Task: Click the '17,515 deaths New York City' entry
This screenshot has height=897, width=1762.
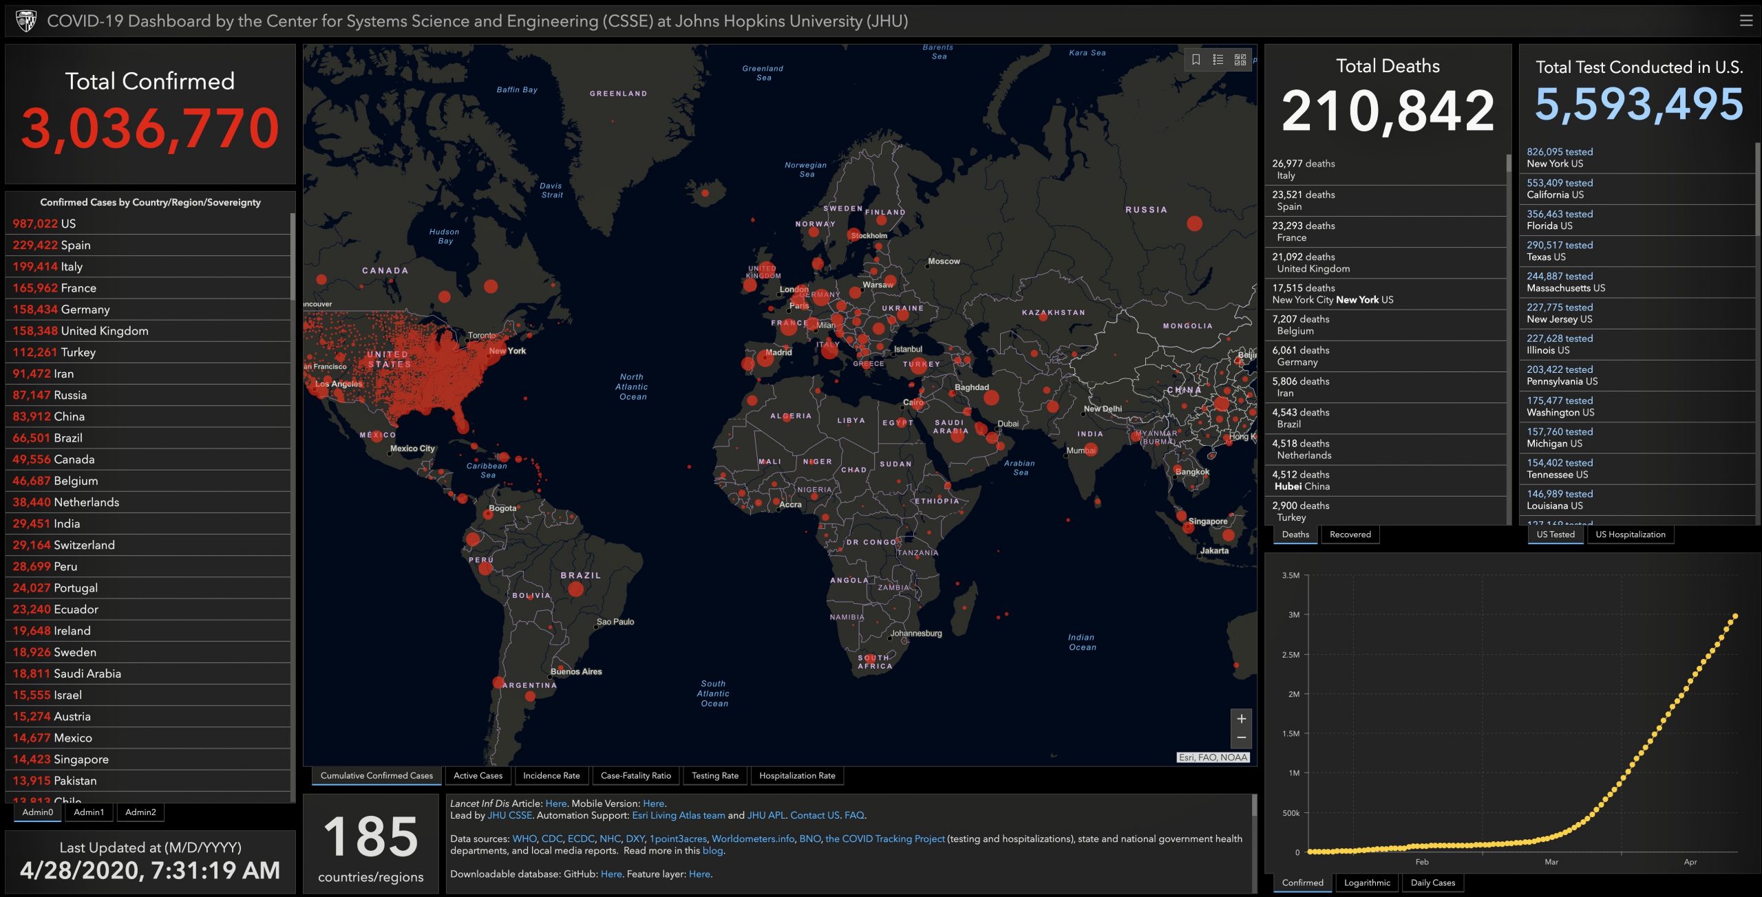Action: coord(1386,294)
